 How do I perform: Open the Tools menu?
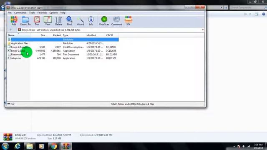[32, 13]
